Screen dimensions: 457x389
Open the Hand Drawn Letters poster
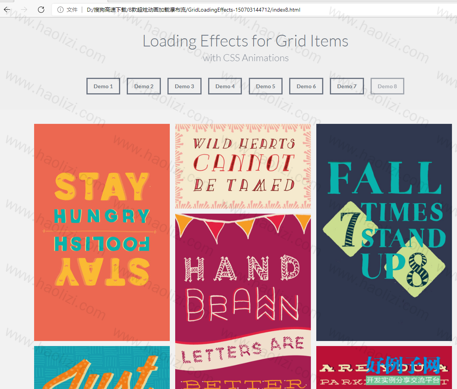(x=243, y=302)
